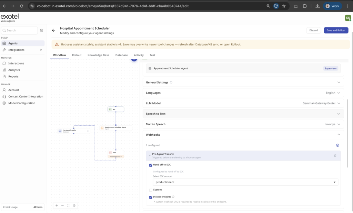The height and width of the screenshot is (213, 353).
Task: Click the Credit Usage 483 min box
Action: [x=23, y=207]
